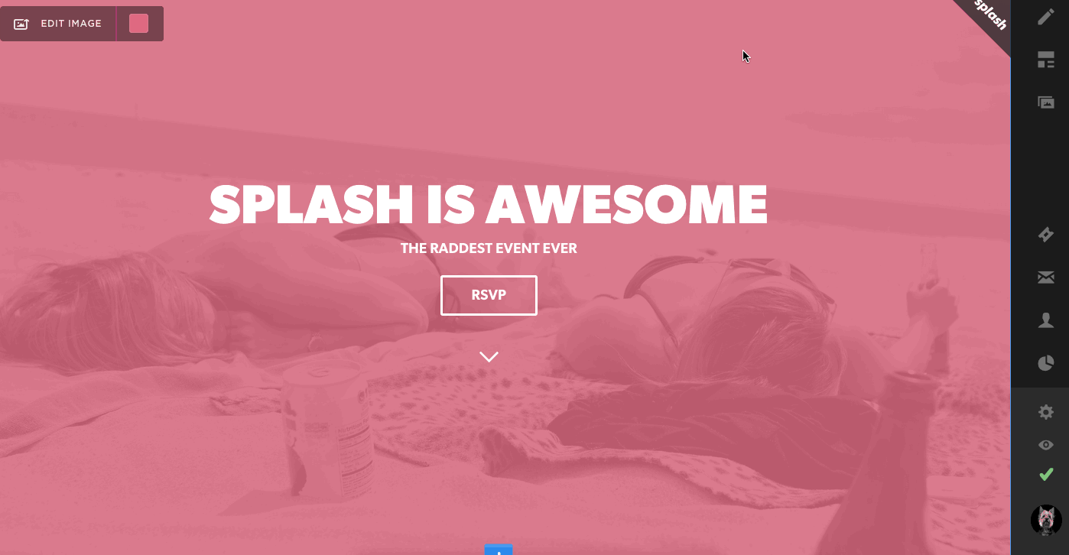Click the image upload icon beside EDIT IMAGE

(21, 24)
